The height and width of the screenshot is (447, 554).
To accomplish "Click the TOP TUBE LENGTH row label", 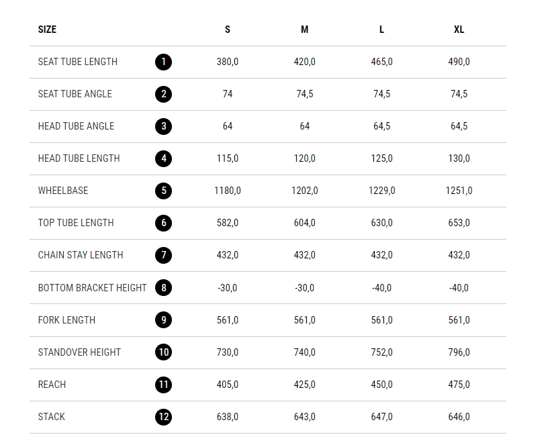I will [76, 223].
